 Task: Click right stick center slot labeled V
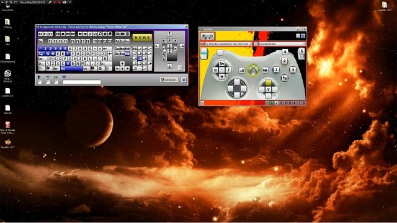pos(269,89)
